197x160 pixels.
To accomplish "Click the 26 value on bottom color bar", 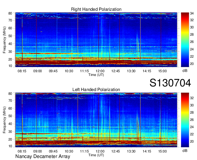I will click(192, 120).
